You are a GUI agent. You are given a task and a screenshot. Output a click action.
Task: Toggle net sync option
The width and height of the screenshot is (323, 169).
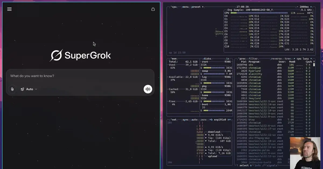(185, 120)
